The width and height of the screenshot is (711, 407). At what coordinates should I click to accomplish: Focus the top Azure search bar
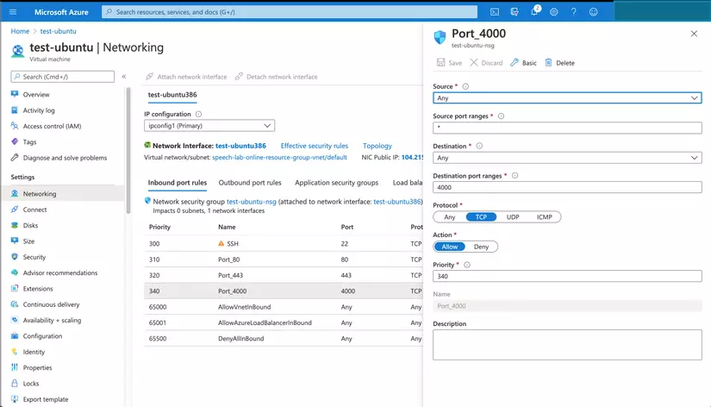290,12
